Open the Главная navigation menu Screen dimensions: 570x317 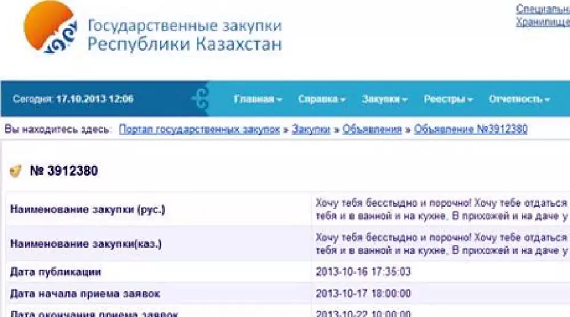point(258,99)
